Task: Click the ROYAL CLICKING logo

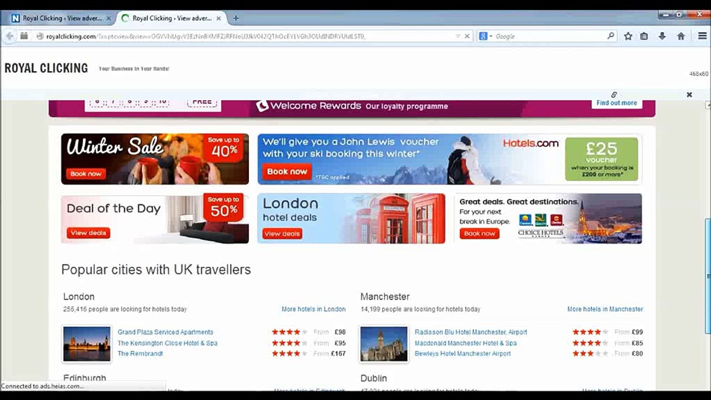Action: point(46,68)
